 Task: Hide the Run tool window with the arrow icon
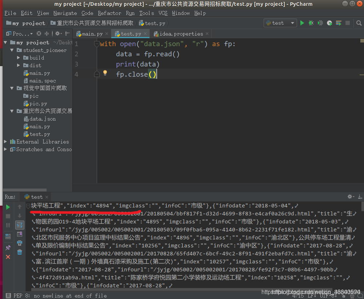click(x=360, y=197)
